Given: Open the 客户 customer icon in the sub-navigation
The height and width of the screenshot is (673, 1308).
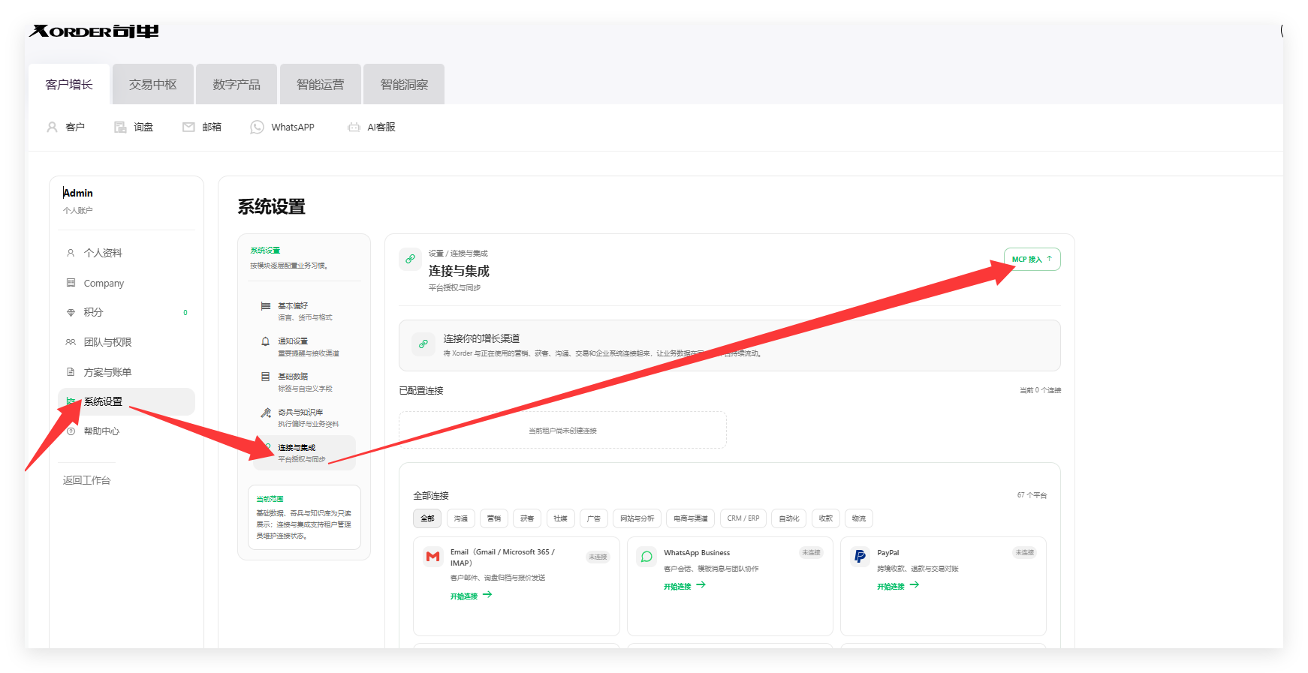Looking at the screenshot, I should pos(52,127).
